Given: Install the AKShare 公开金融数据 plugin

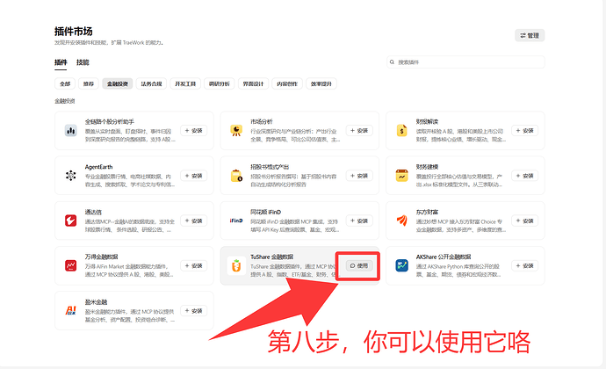Looking at the screenshot, I should coord(525,265).
